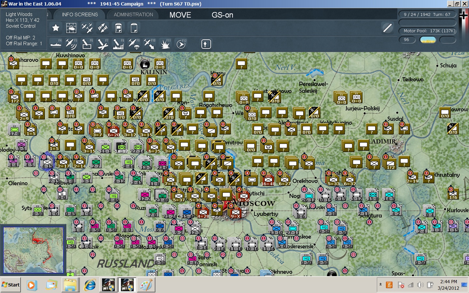Open Paint from the taskbar
Screen dimensions: 469x293
(146, 285)
